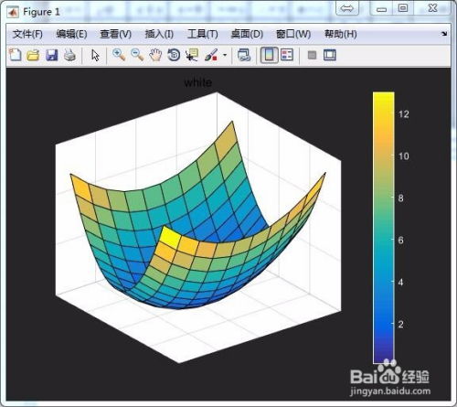Click the Hide Plot Tools icon
Screen dimensions: 457x407
[312, 55]
